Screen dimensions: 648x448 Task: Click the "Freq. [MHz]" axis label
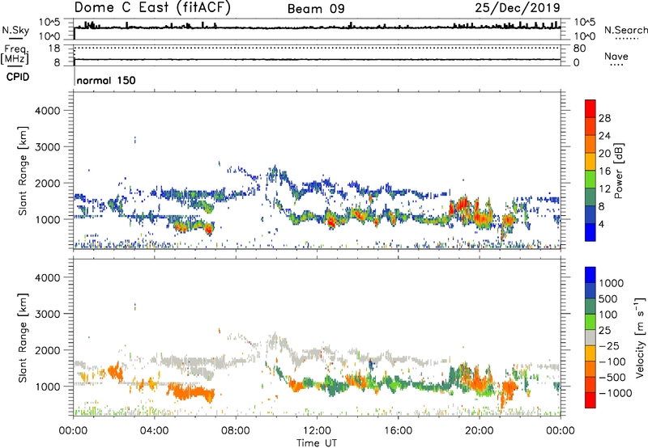15,54
